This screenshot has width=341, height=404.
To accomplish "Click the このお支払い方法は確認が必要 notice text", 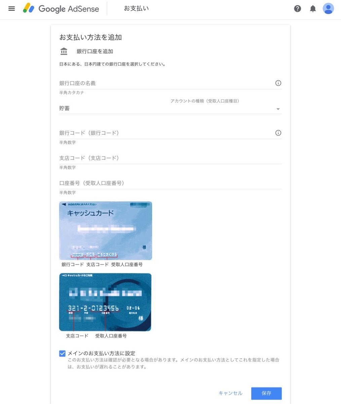I will coord(174,364).
